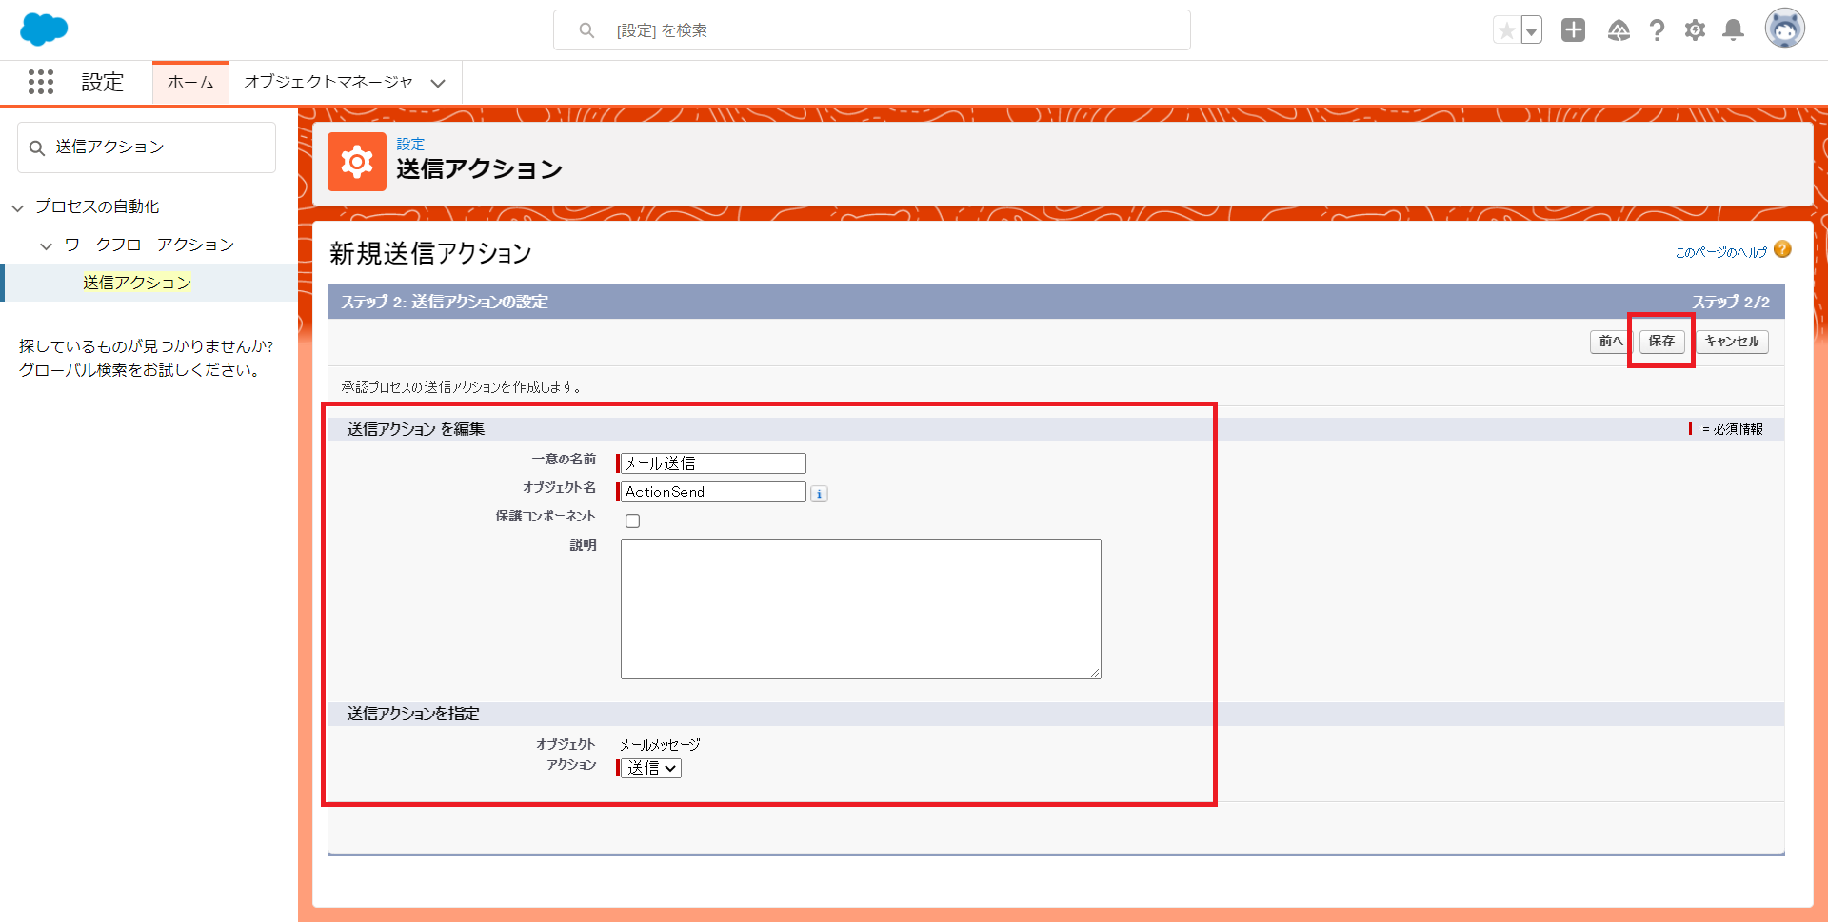Image resolution: width=1828 pixels, height=922 pixels.
Task: Click the 保存 button
Action: pyautogui.click(x=1661, y=342)
